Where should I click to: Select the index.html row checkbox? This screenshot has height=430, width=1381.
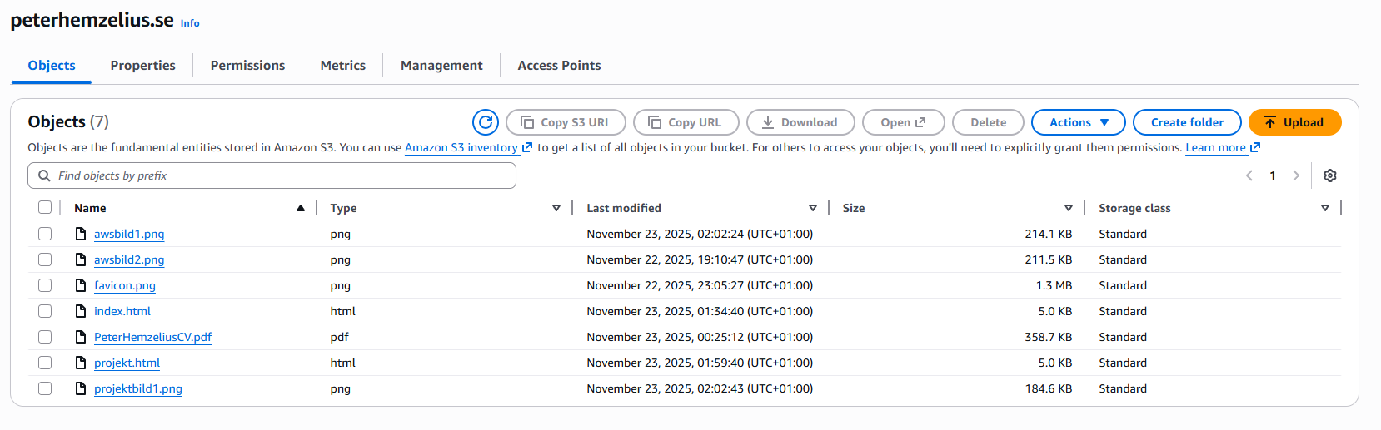(45, 311)
